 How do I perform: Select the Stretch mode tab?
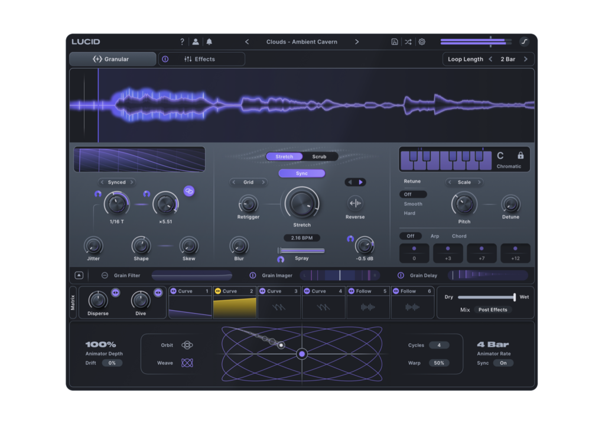tap(284, 156)
